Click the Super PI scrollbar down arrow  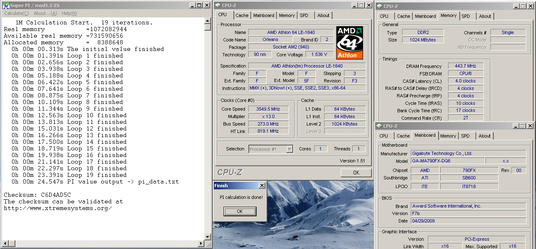pos(208,237)
